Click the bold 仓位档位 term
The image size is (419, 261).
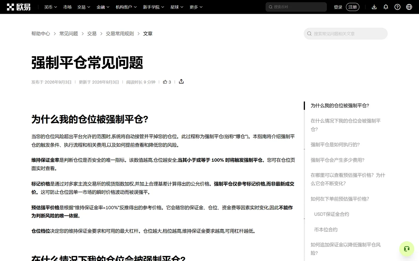41,231
